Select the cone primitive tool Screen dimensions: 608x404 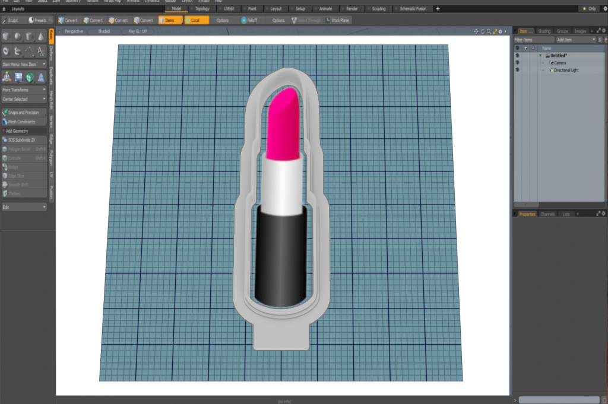point(40,37)
